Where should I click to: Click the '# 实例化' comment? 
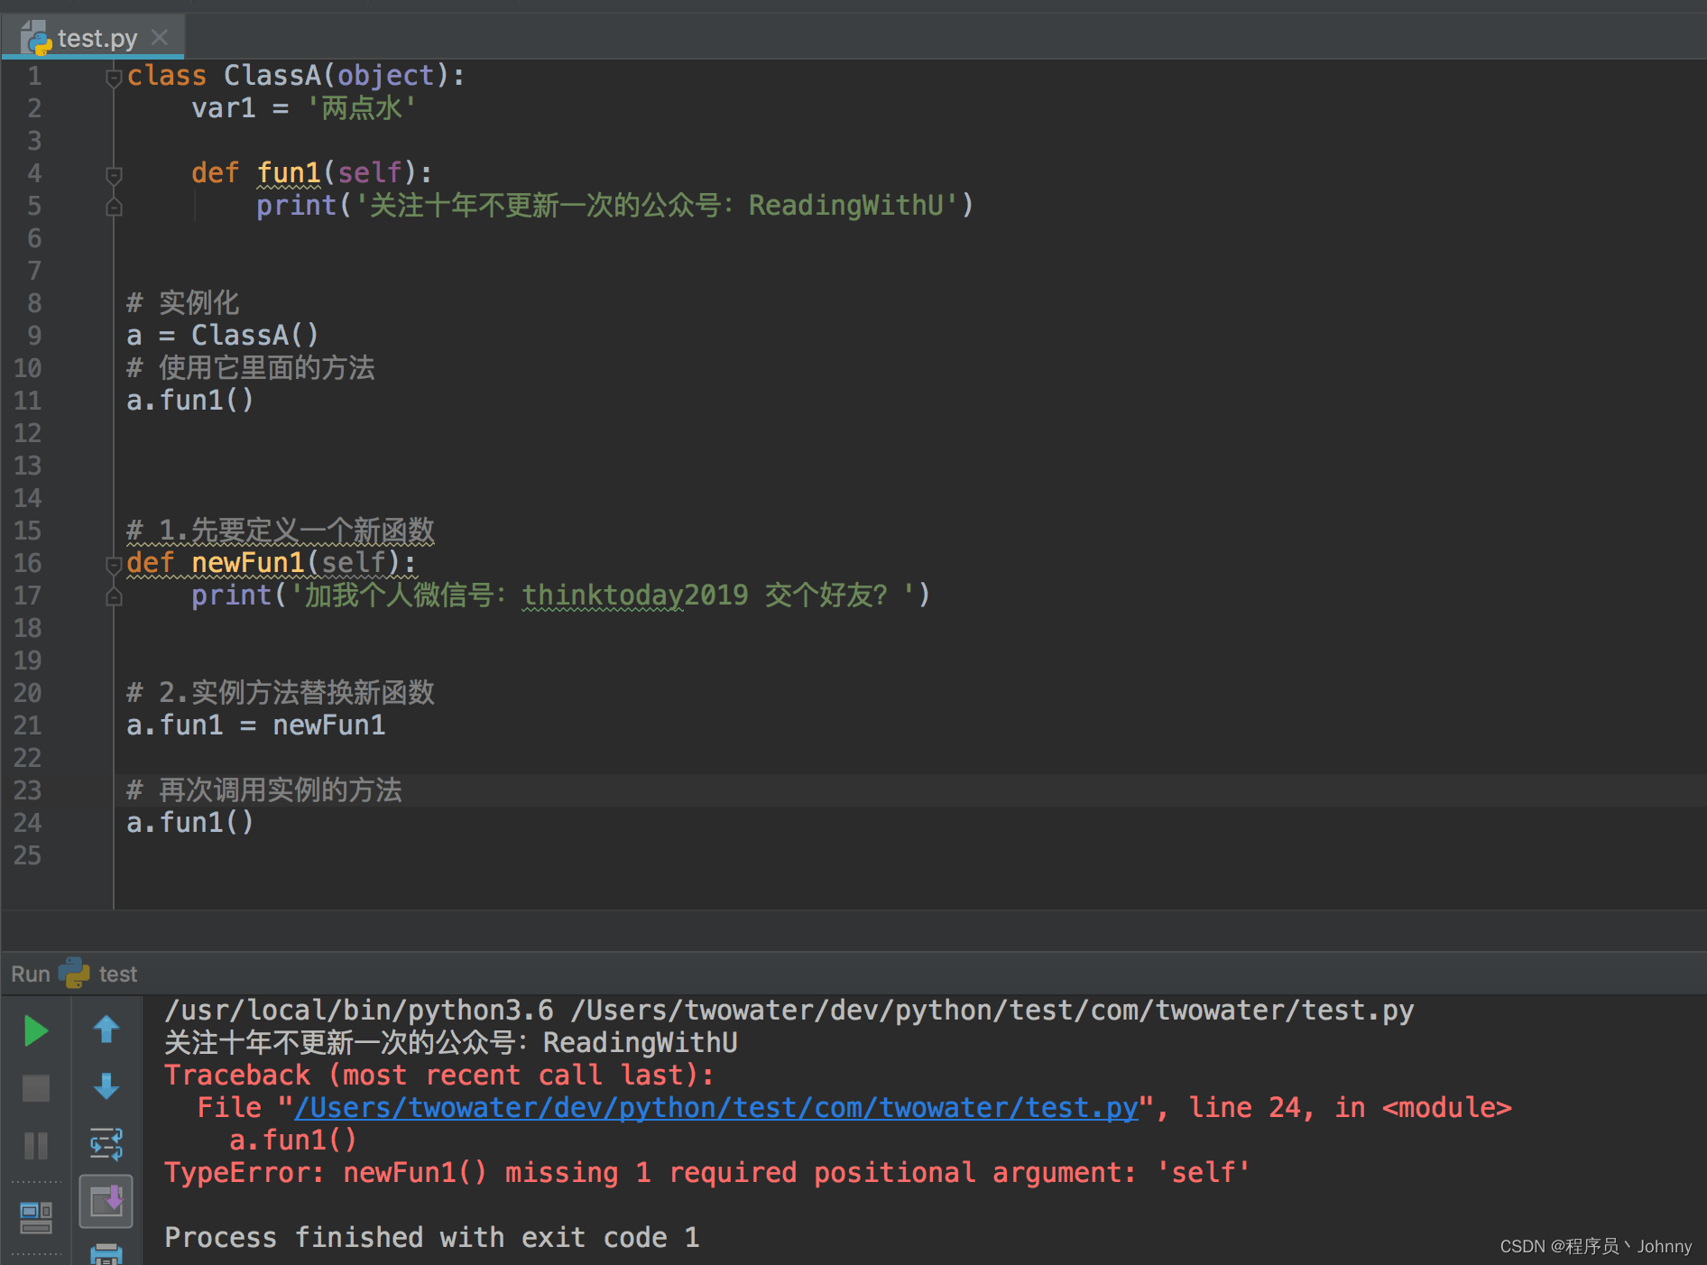click(183, 303)
